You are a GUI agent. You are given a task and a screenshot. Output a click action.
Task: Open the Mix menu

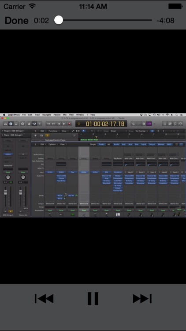click(65, 115)
